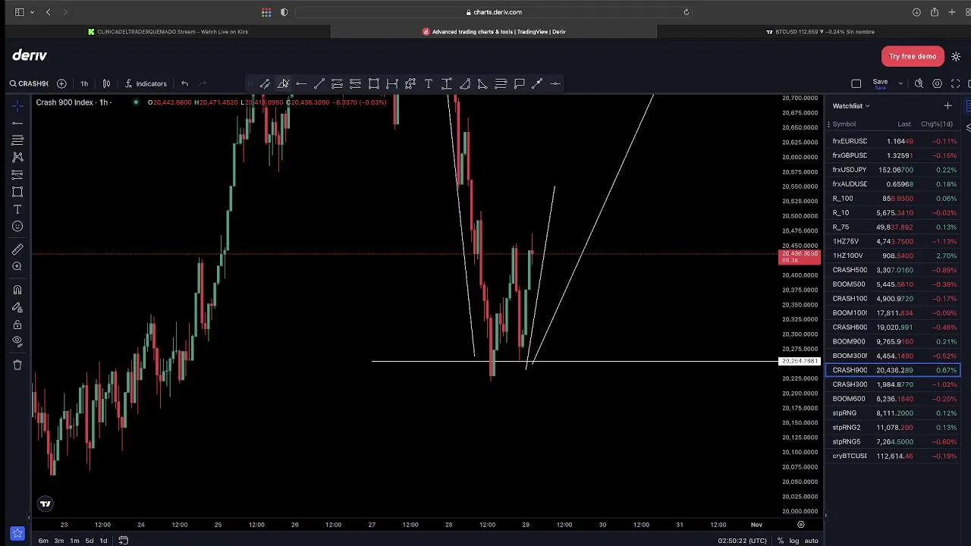The image size is (971, 546).
Task: Select the text tool in favorites toolbar
Action: tap(429, 83)
